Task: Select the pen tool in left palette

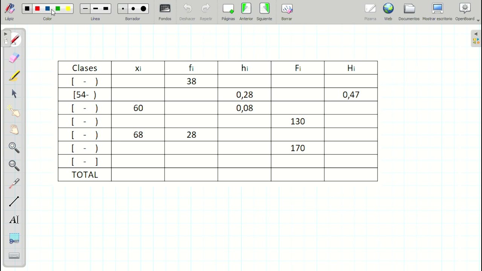Action: click(14, 40)
